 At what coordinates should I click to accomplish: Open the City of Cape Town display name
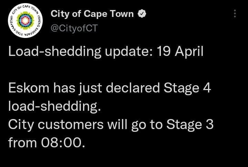coord(92,14)
